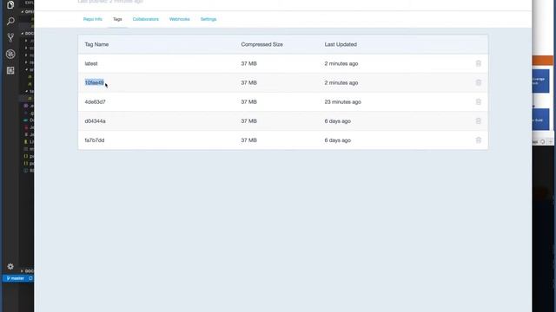556x312 pixels.
Task: Click the Last Updated column header
Action: [341, 44]
